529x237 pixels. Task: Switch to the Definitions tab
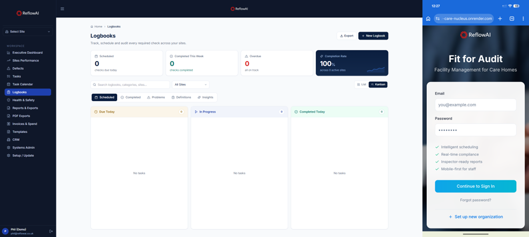point(181,97)
